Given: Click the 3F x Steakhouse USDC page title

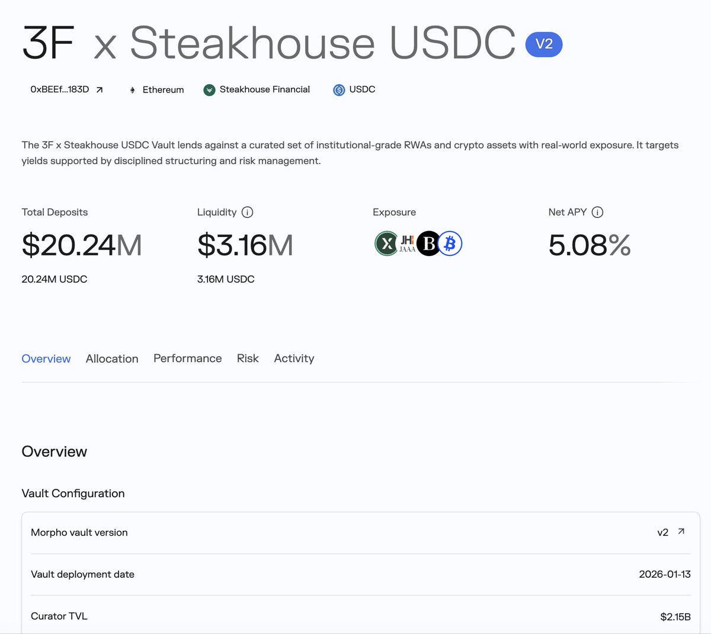Looking at the screenshot, I should point(269,43).
